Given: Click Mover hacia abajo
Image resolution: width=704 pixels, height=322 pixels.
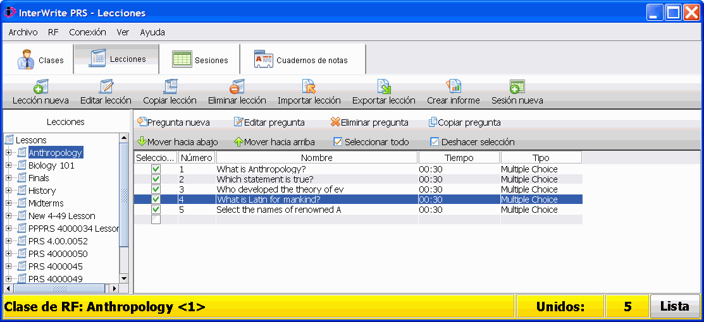Looking at the screenshot, I should tap(177, 142).
